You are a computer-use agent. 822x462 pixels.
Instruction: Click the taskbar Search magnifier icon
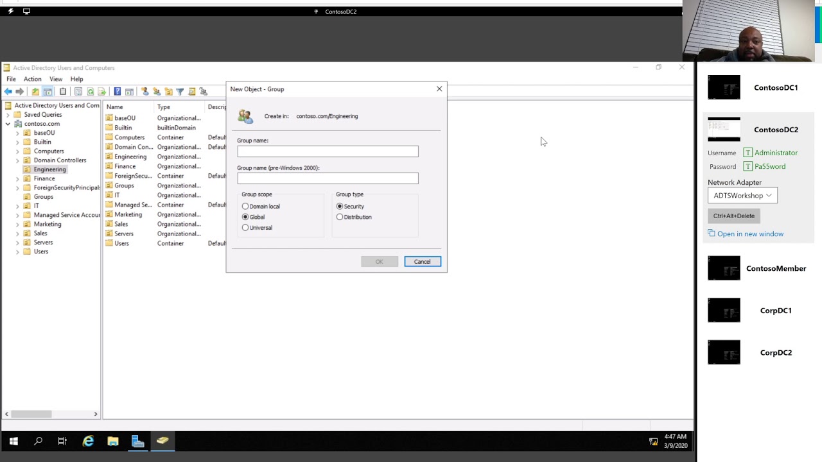[38, 441]
